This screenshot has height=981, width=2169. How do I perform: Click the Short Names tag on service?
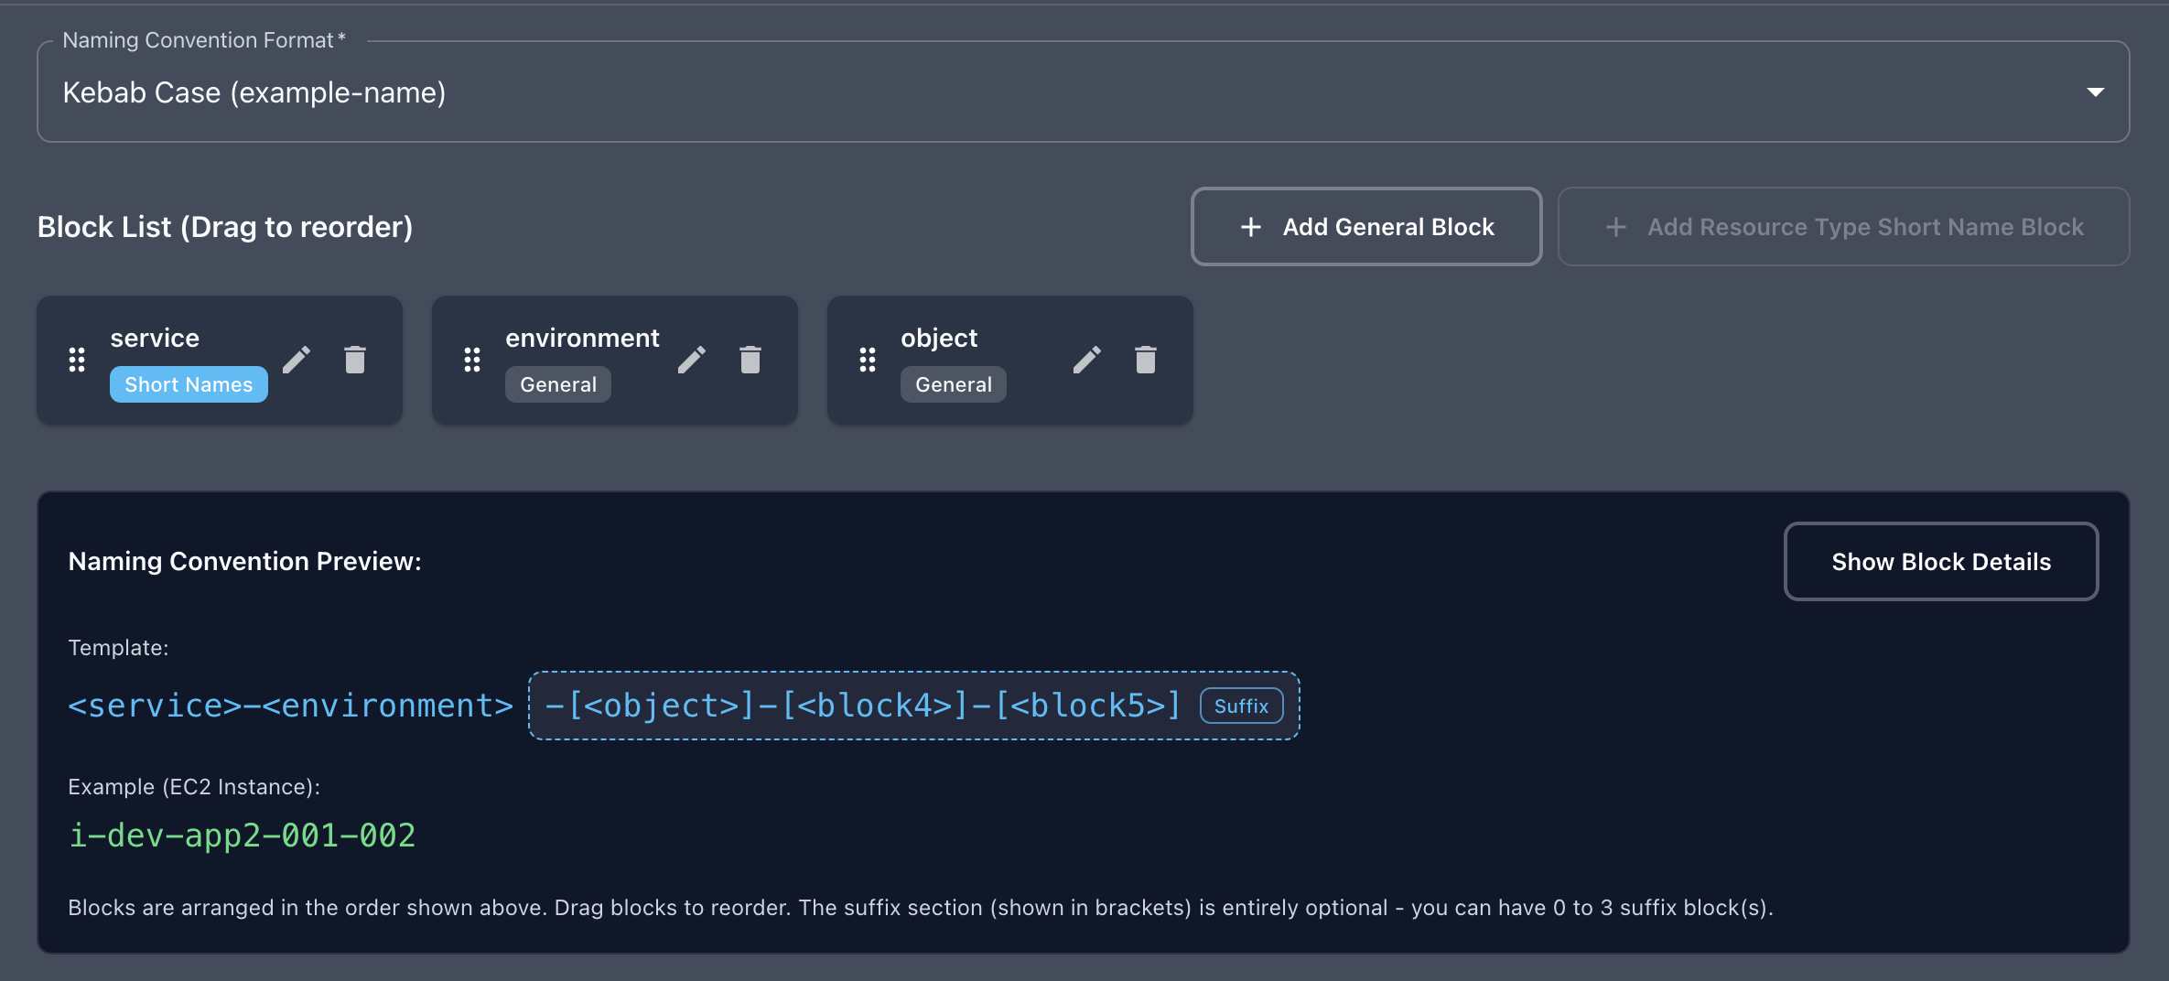(x=189, y=384)
